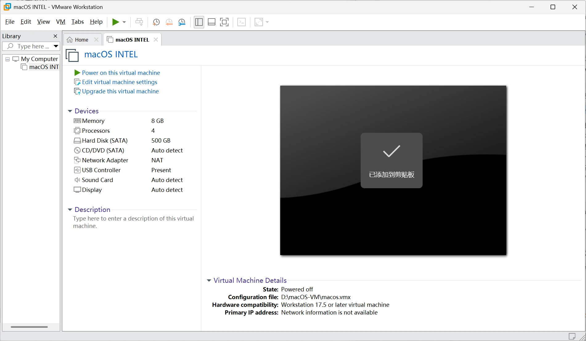586x341 pixels.
Task: Collapse the My Computer tree node
Action: pyautogui.click(x=8, y=59)
